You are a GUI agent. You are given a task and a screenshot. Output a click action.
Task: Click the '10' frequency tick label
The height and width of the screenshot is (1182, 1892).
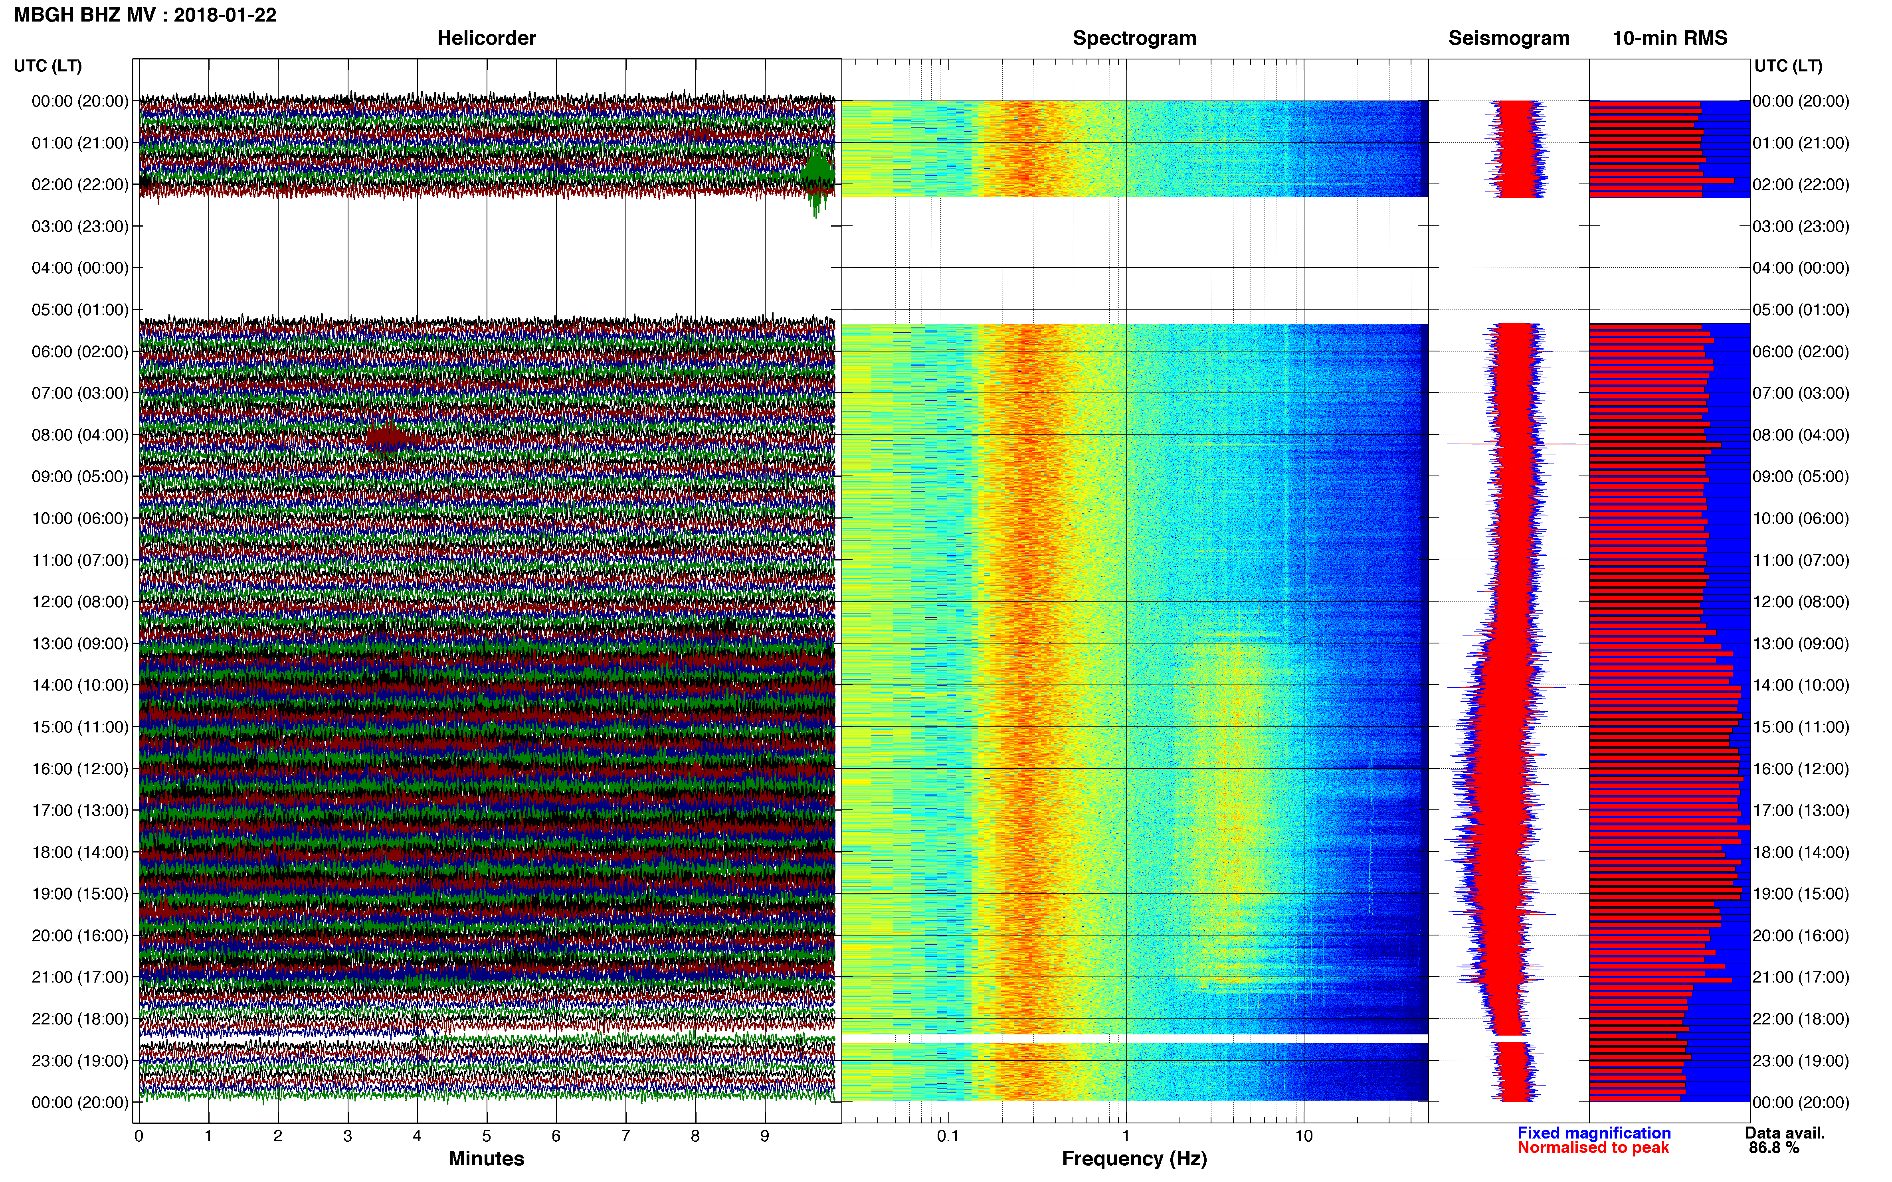click(1304, 1136)
